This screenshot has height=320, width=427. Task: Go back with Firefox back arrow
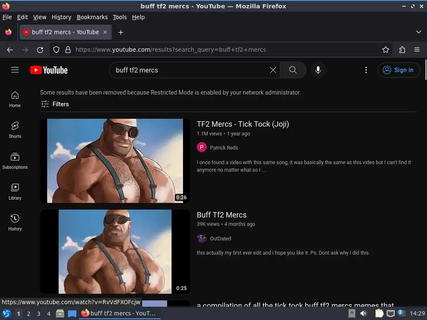coord(10,50)
